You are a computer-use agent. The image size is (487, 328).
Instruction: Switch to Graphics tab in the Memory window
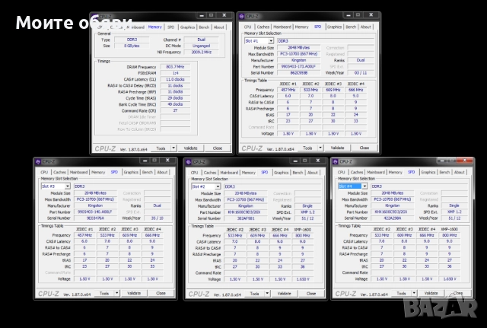187,27
